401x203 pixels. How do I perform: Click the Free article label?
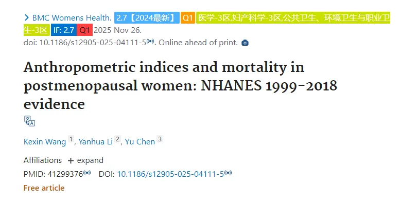44,188
